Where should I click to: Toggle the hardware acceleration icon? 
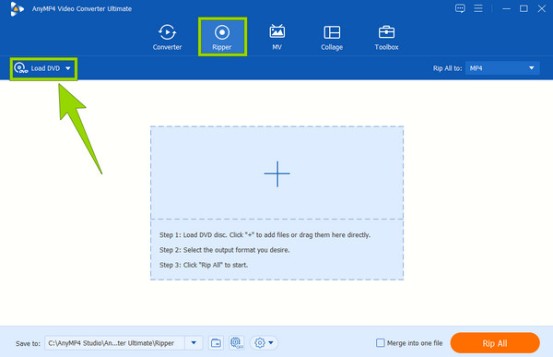click(237, 343)
